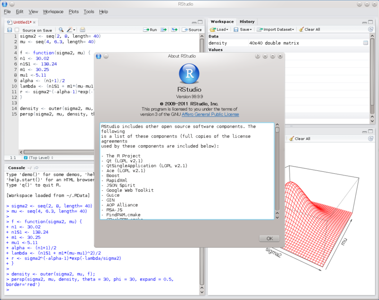
Task: Click the license text scrollbar down arrow
Action: pos(277,218)
